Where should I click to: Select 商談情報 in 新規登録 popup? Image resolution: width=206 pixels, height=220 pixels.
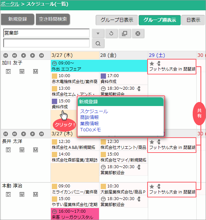[x=89, y=117]
